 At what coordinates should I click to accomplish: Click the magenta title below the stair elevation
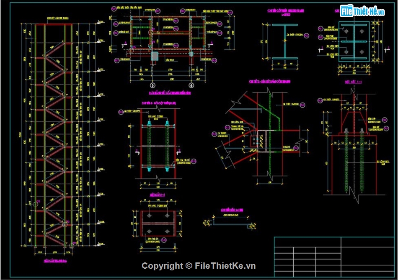pos(55,261)
